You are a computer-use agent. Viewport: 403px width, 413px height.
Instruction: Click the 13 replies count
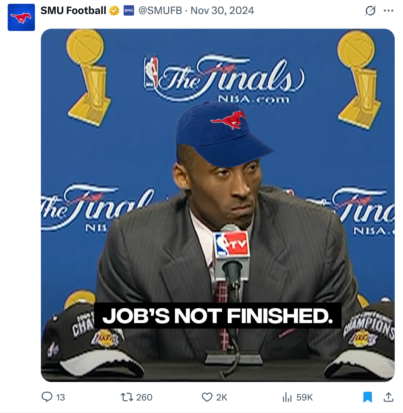tap(61, 397)
